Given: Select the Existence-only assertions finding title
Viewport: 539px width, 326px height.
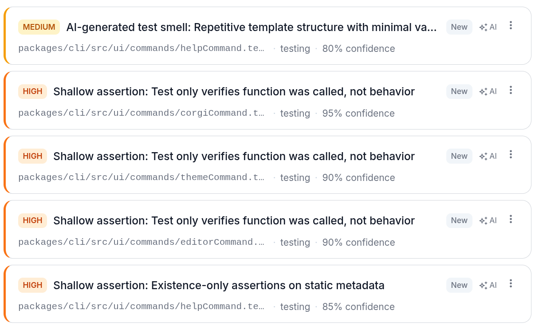Looking at the screenshot, I should (219, 285).
